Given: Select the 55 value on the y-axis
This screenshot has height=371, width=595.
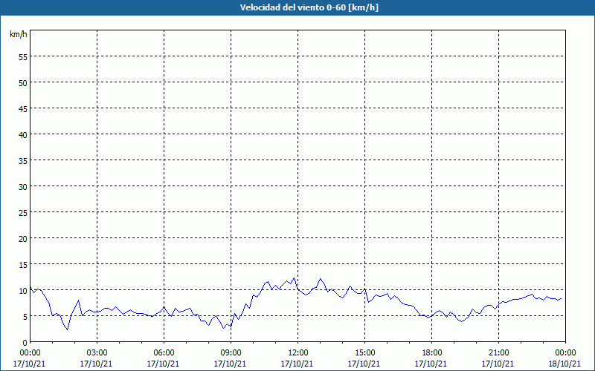Looking at the screenshot, I should click(22, 56).
